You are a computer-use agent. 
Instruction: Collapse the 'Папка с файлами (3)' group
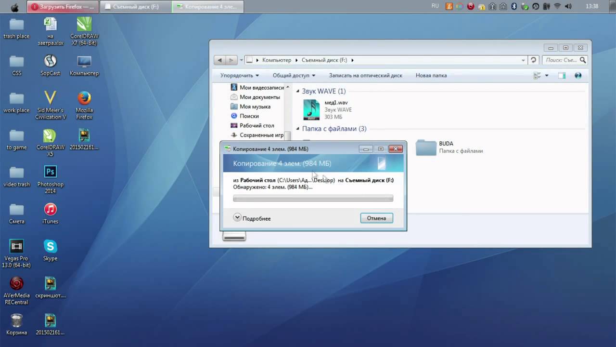click(298, 129)
